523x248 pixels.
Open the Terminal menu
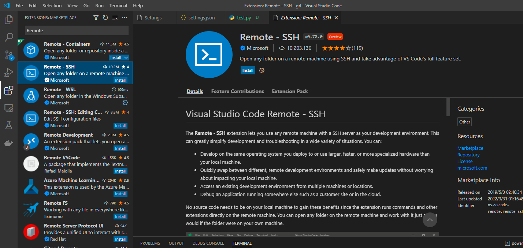118,5
